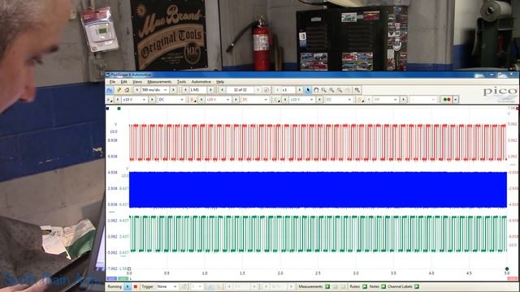Open the File menu
Screen dimensions: 520x292
[x=112, y=82]
